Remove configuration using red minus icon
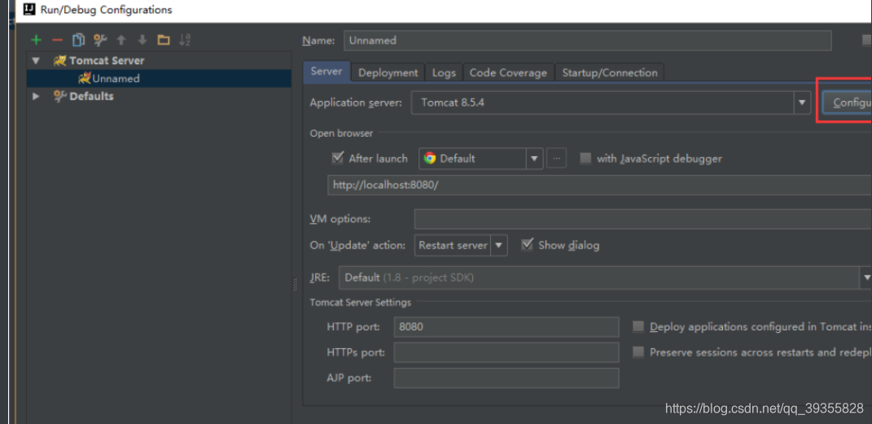The height and width of the screenshot is (424, 872). click(57, 40)
